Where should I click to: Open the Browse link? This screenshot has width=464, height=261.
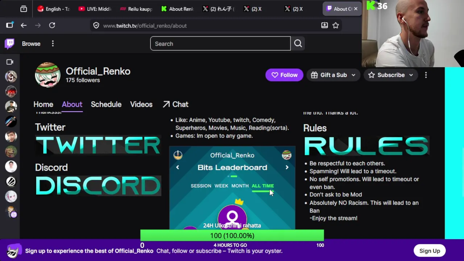coord(31,43)
